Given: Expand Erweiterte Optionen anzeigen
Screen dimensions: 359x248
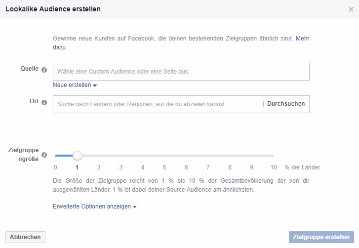Looking at the screenshot, I should tap(94, 207).
